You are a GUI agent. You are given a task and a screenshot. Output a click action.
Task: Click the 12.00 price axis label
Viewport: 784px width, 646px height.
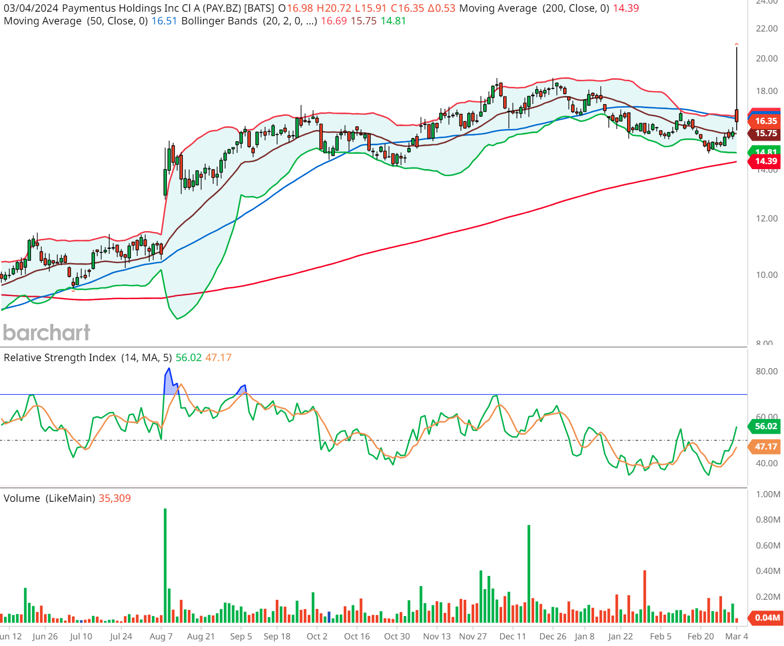click(767, 218)
